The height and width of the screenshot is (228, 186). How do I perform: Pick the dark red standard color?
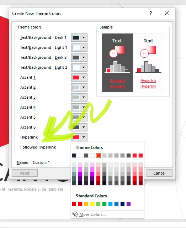(74, 204)
